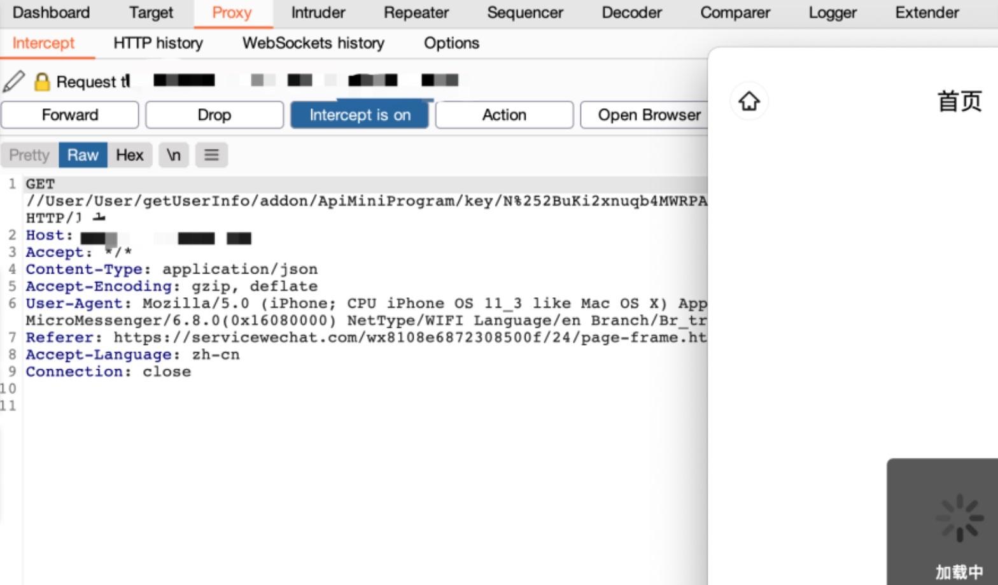This screenshot has width=998, height=585.
Task: Open the HTTP history sub-tab
Action: [158, 43]
